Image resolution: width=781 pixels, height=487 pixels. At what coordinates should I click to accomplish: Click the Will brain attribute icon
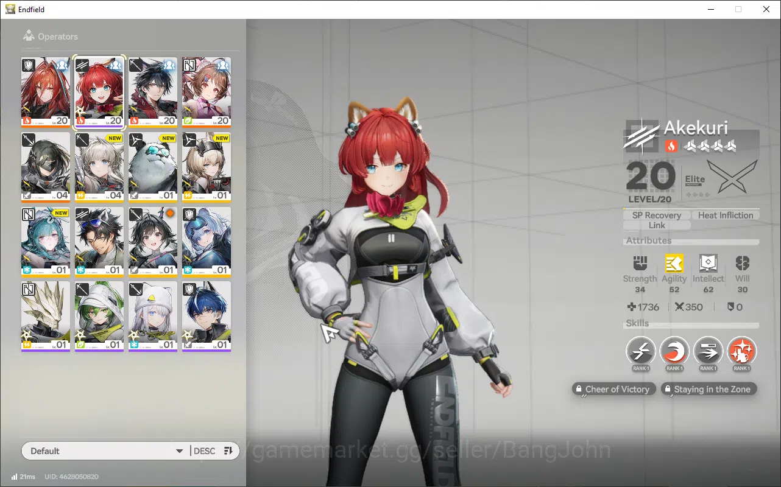pyautogui.click(x=742, y=263)
